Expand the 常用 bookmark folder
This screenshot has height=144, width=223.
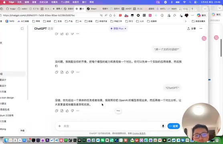(36, 21)
